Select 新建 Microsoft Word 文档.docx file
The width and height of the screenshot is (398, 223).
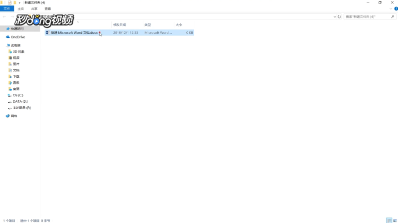119,32
